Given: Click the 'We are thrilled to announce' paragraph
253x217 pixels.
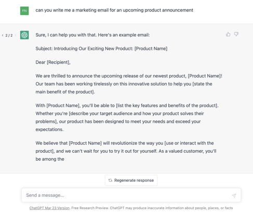Looking at the screenshot, I should point(129,84).
